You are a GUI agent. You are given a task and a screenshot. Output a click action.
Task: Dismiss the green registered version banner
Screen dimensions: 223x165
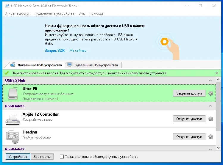(x=217, y=73)
